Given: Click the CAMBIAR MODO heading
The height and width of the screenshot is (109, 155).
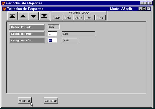Looking at the screenshot, I should 79,13.
